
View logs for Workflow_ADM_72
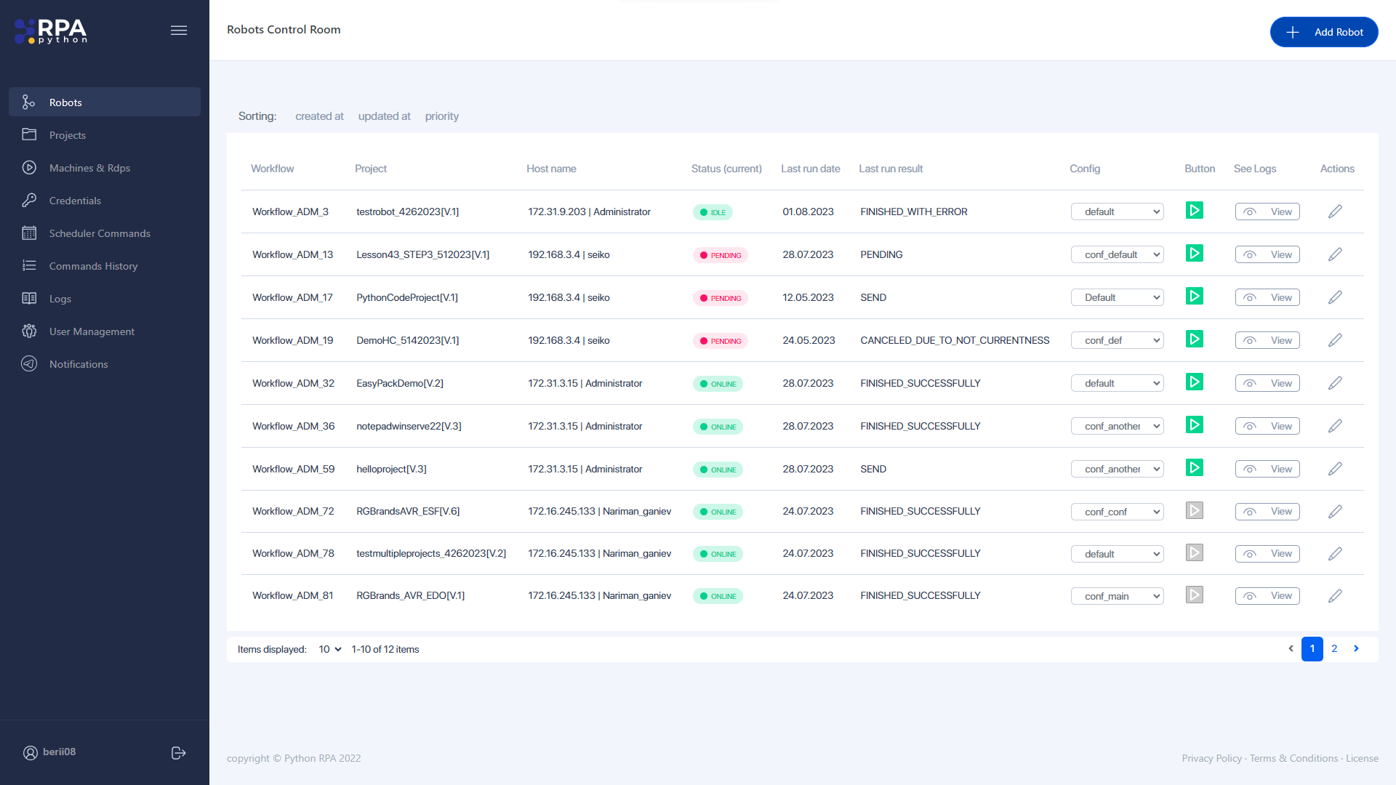point(1267,511)
